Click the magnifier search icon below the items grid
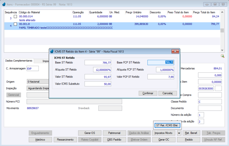Image resolution: width=229 pixels, height=146 pixels. tap(222, 56)
